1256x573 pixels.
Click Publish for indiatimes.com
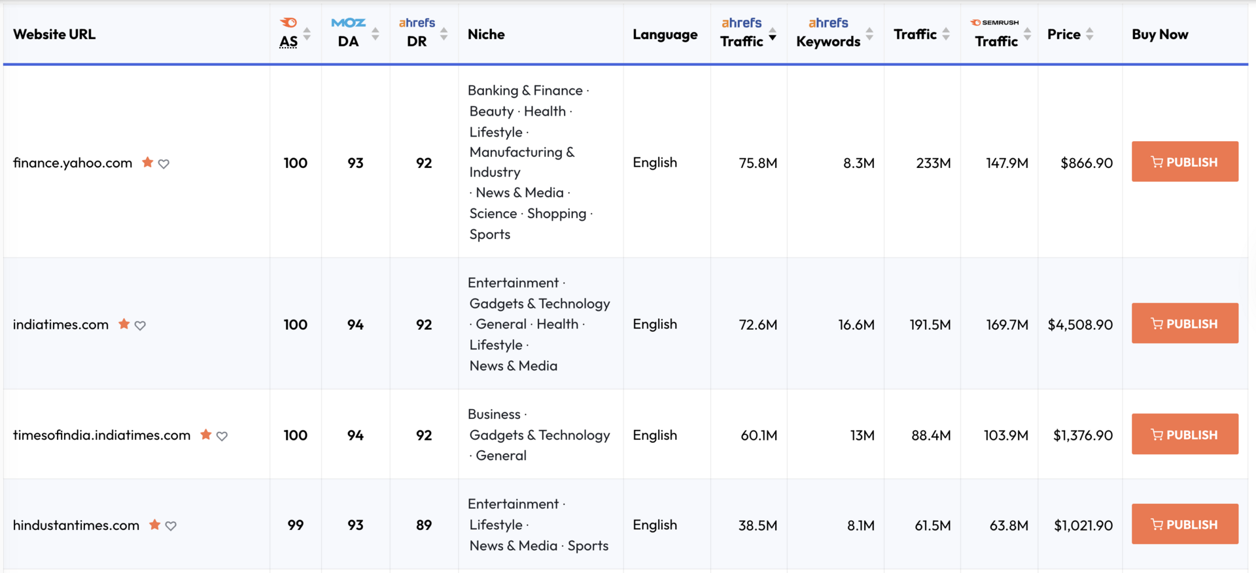pyautogui.click(x=1185, y=323)
